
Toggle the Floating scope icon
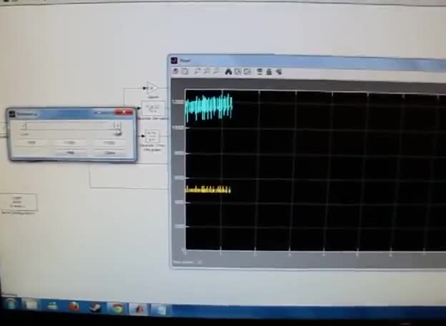259,71
